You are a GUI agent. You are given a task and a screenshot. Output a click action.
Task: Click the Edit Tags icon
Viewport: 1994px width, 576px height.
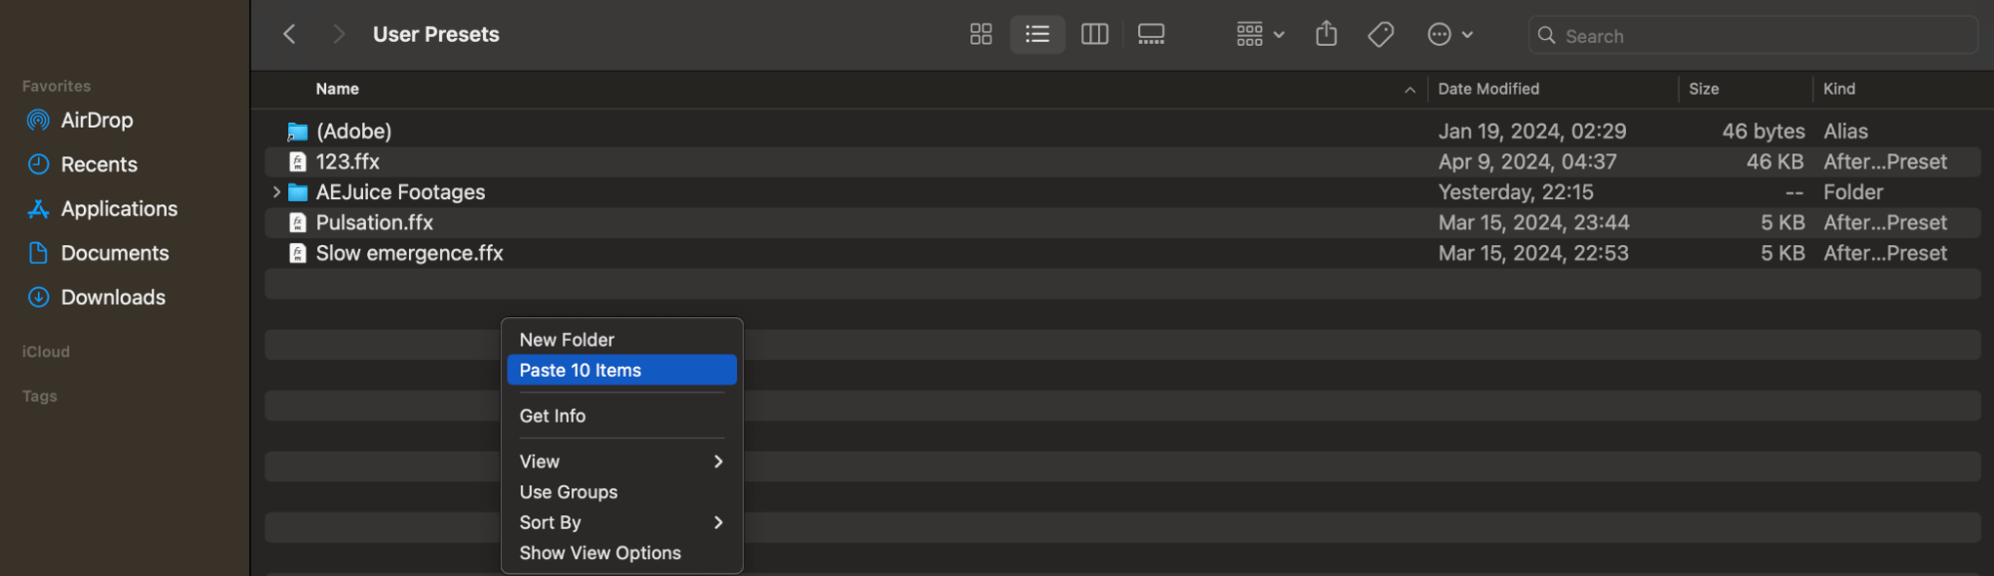(x=1381, y=35)
